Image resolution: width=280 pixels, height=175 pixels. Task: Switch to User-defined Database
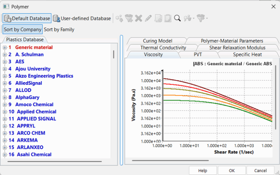click(82, 18)
